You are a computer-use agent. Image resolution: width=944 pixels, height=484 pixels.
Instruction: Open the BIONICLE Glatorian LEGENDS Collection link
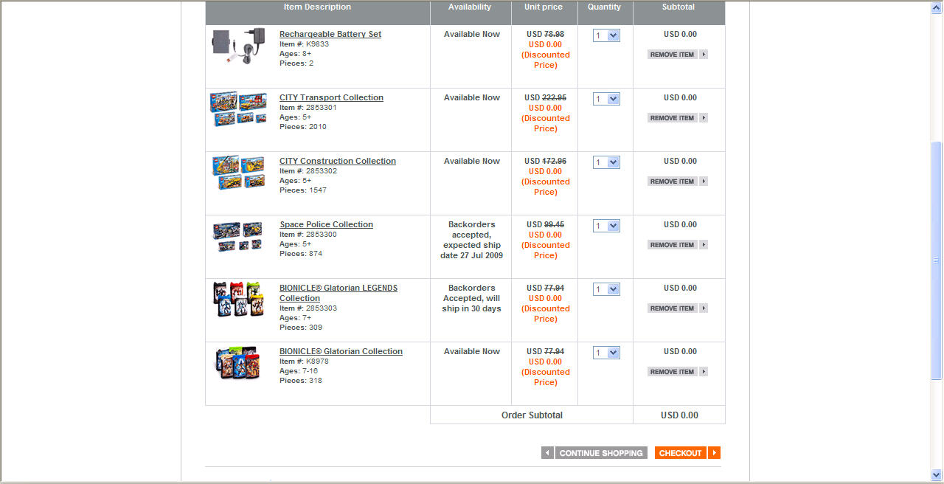point(339,293)
